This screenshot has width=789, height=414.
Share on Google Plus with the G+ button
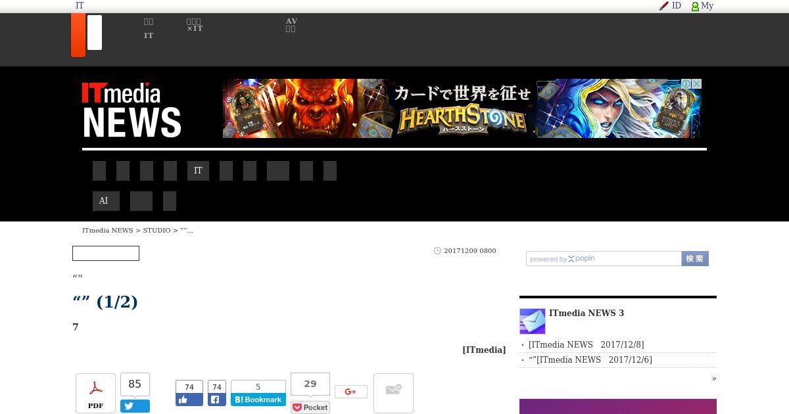(x=351, y=392)
